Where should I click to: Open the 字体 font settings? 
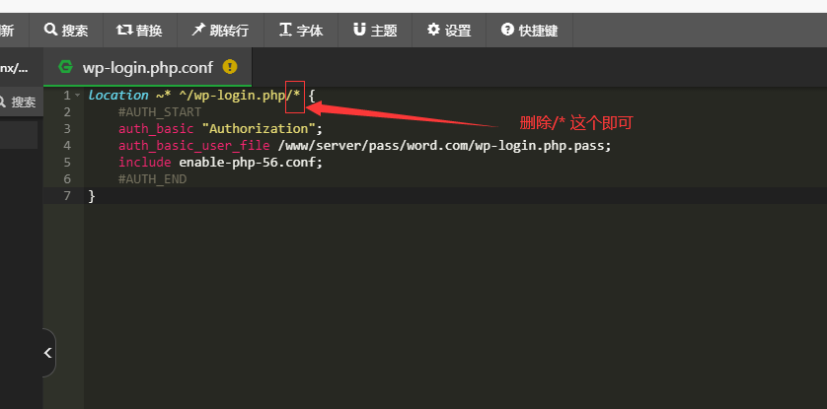pyautogui.click(x=301, y=31)
